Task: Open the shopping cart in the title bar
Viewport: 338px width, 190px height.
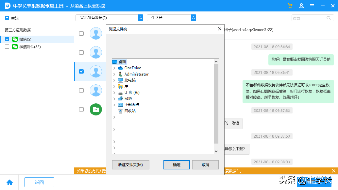Action: pyautogui.click(x=289, y=6)
